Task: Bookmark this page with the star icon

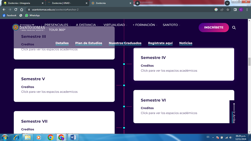Action: click(x=228, y=10)
